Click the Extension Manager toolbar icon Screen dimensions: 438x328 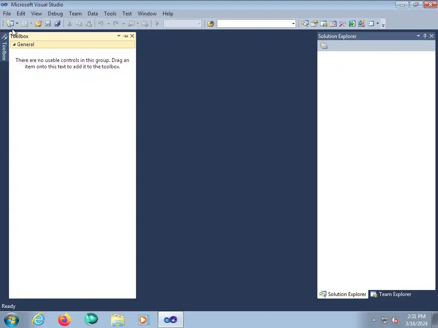click(361, 24)
